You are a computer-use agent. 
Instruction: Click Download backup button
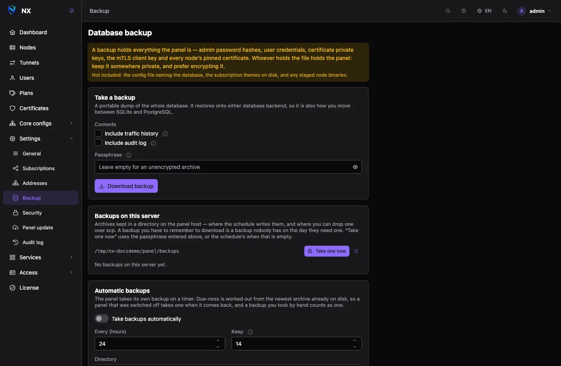pyautogui.click(x=126, y=186)
